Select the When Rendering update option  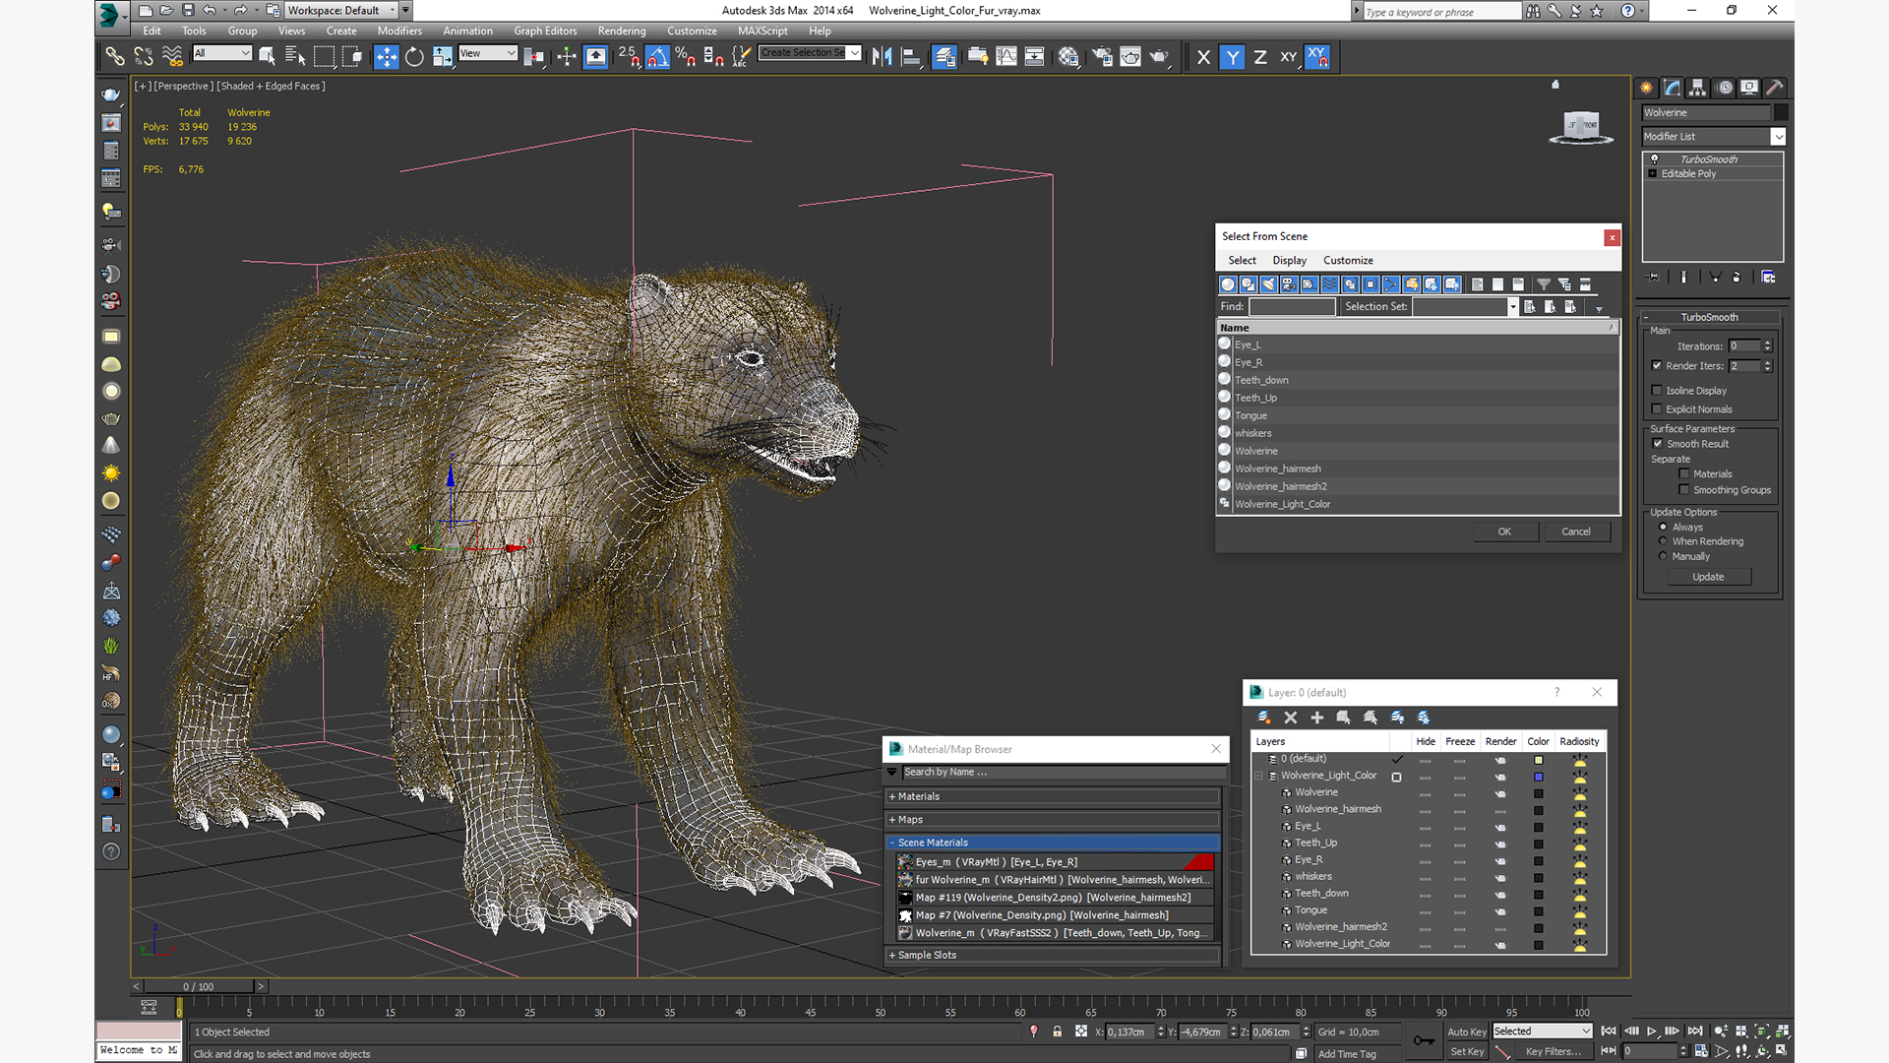tap(1663, 541)
